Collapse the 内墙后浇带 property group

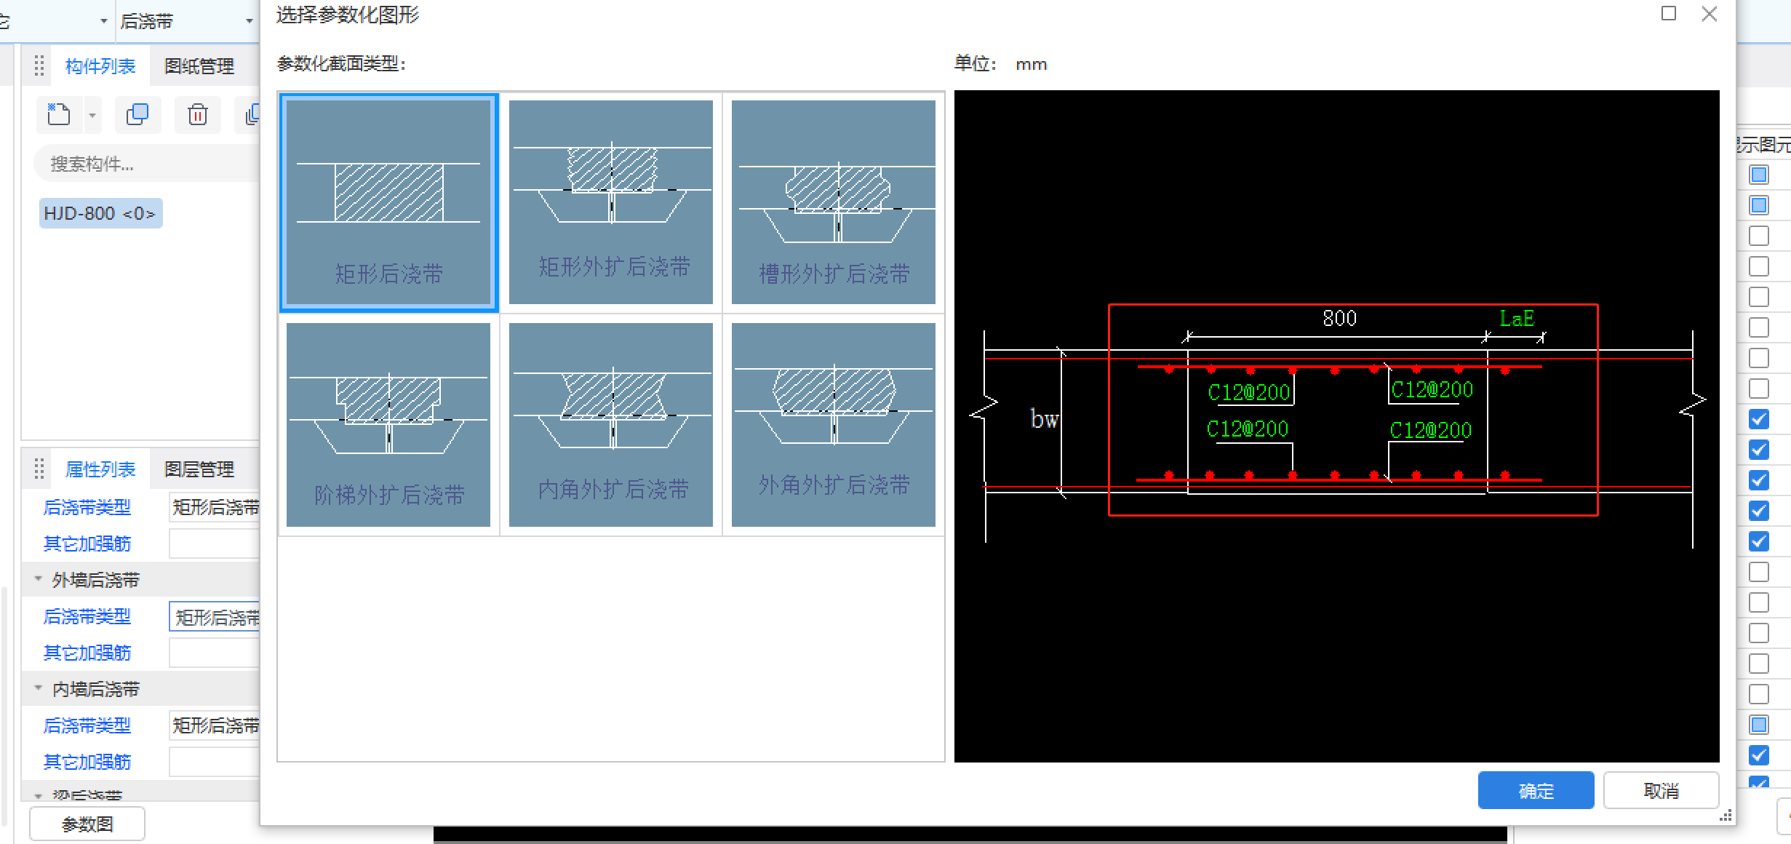[38, 688]
